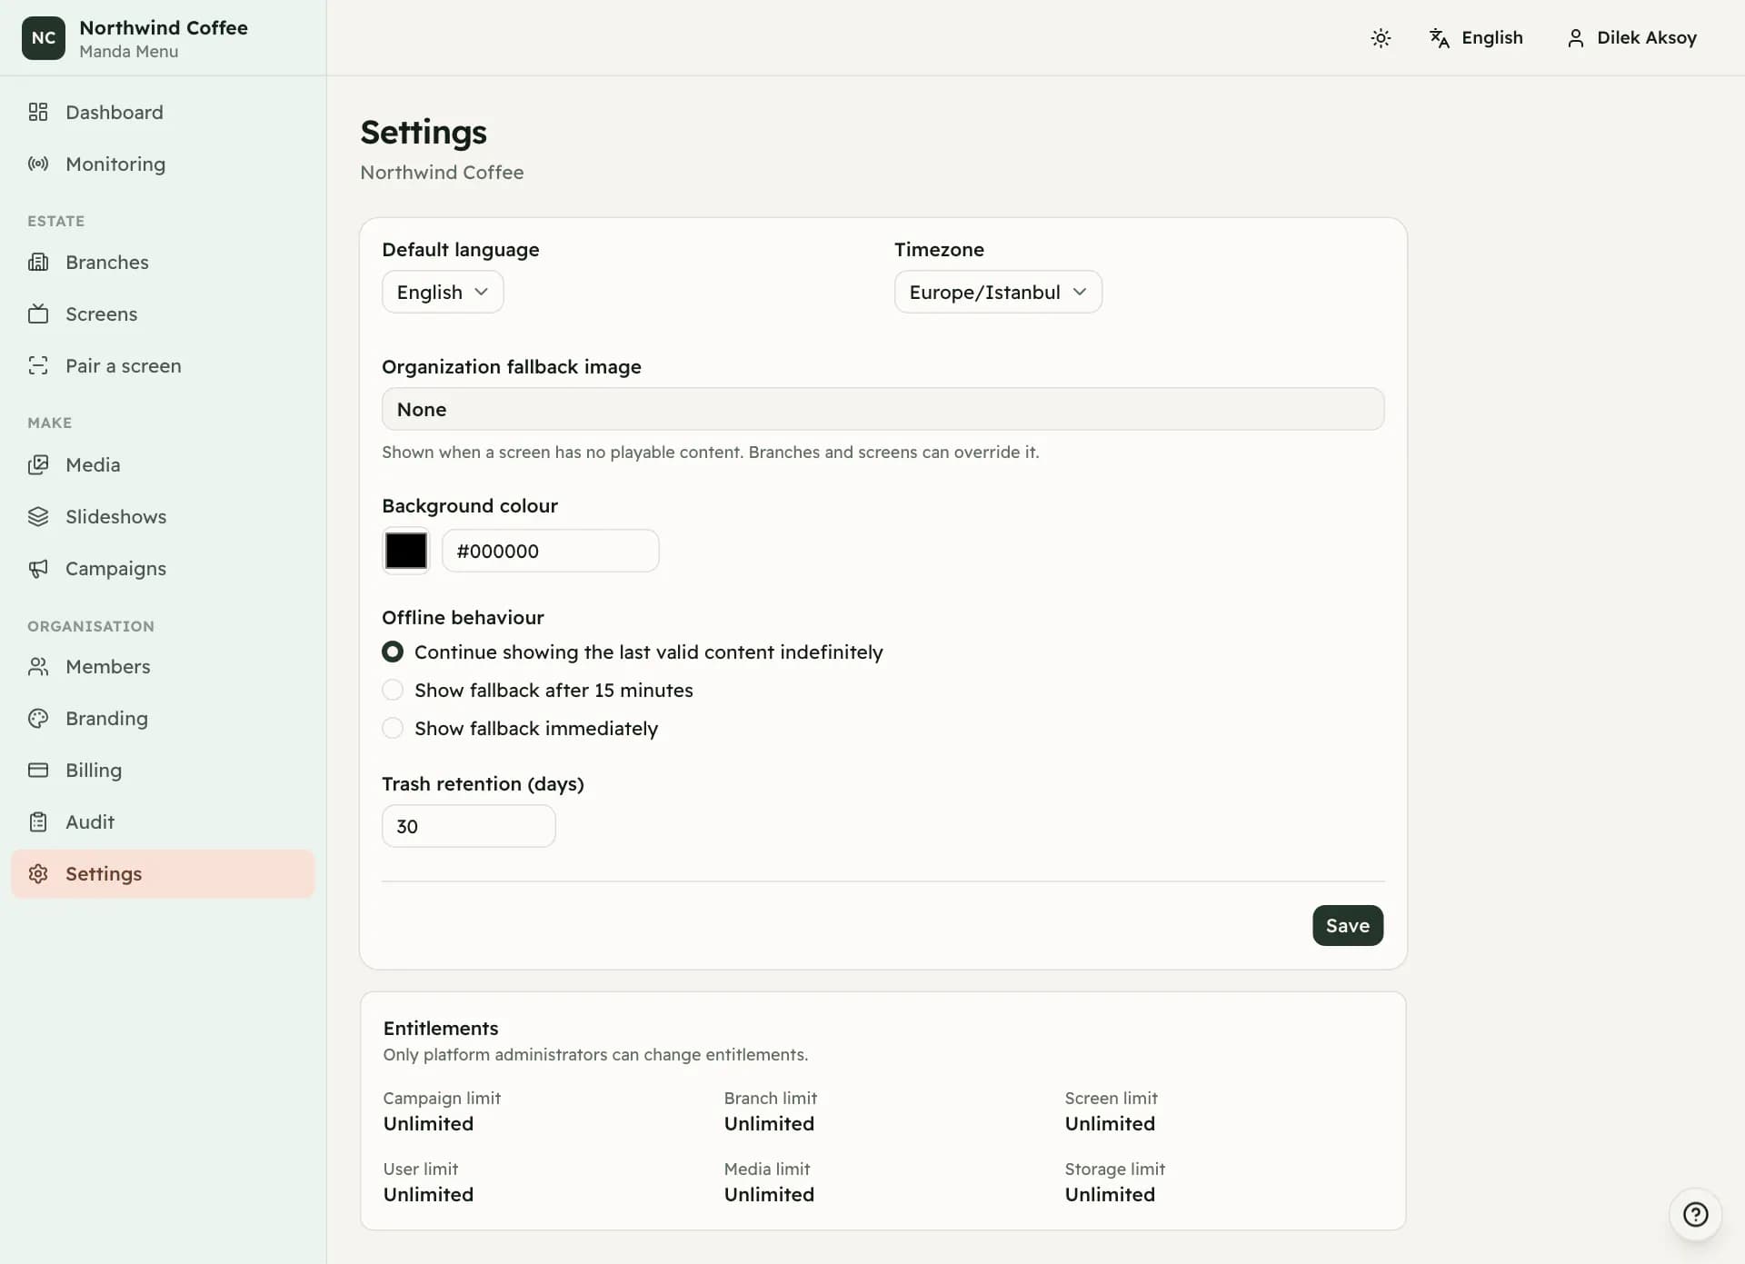
Task: Click the Settings gear icon
Action: click(38, 873)
